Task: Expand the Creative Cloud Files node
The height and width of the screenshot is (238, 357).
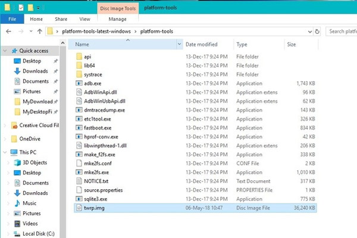Action: [x=5, y=126]
